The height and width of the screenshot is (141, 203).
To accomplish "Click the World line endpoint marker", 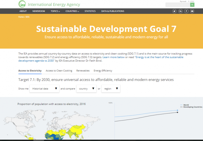I will pos(177,110).
